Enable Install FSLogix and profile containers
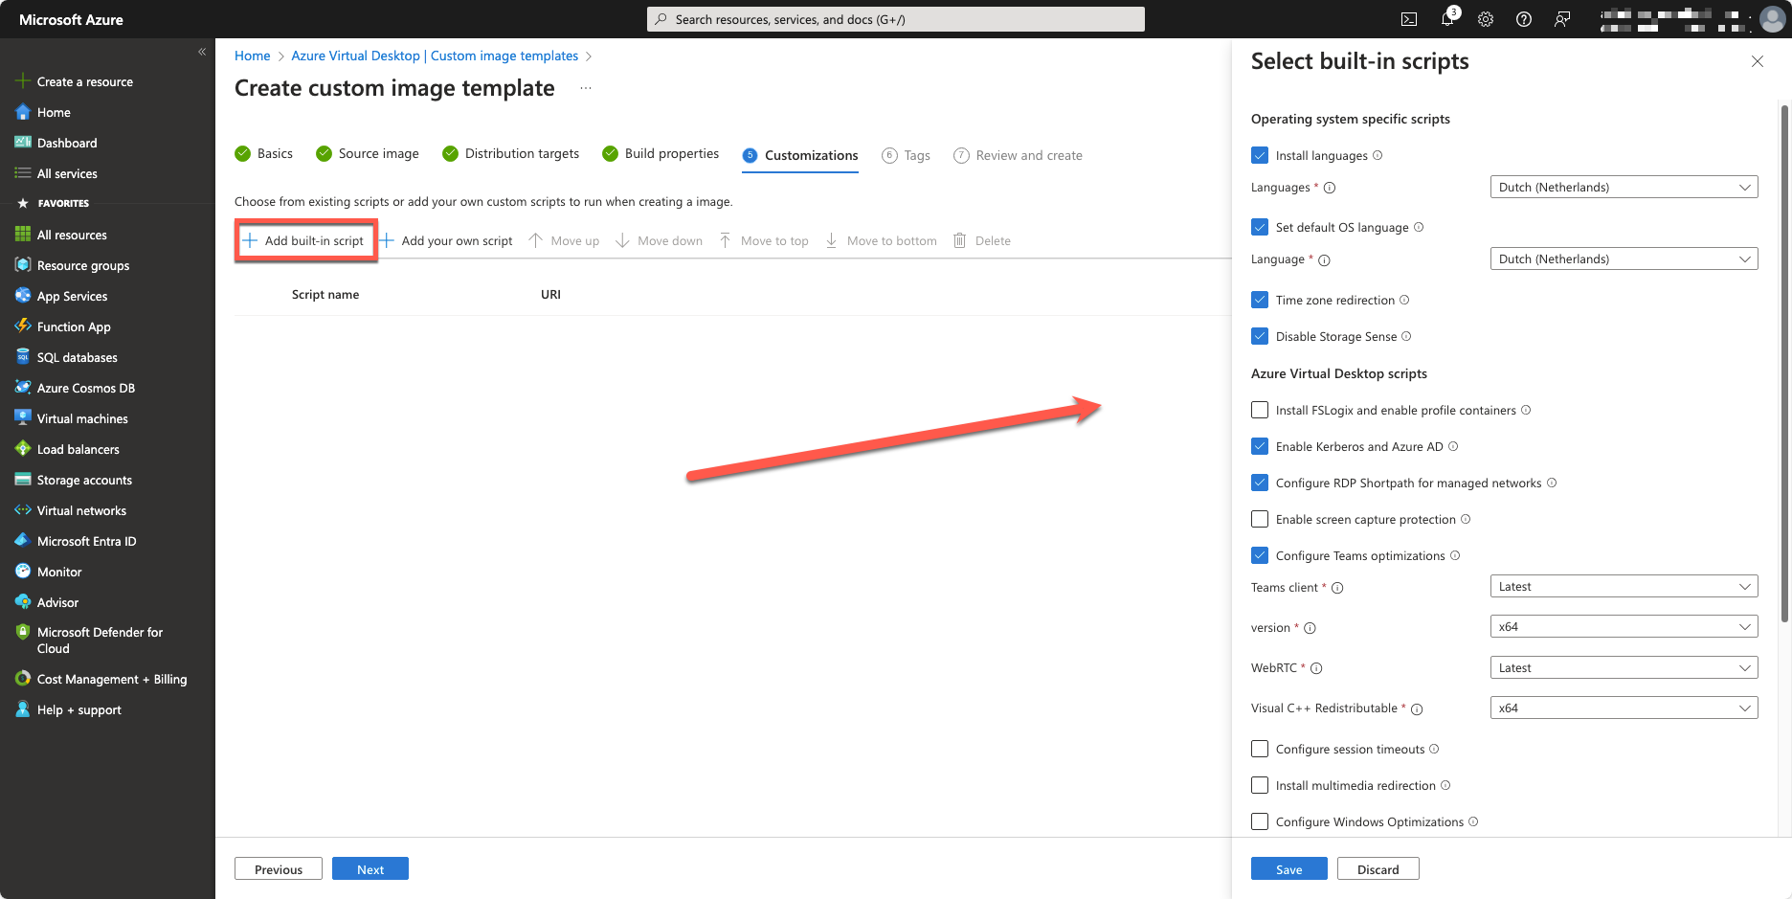This screenshot has width=1792, height=899. 1260,410
